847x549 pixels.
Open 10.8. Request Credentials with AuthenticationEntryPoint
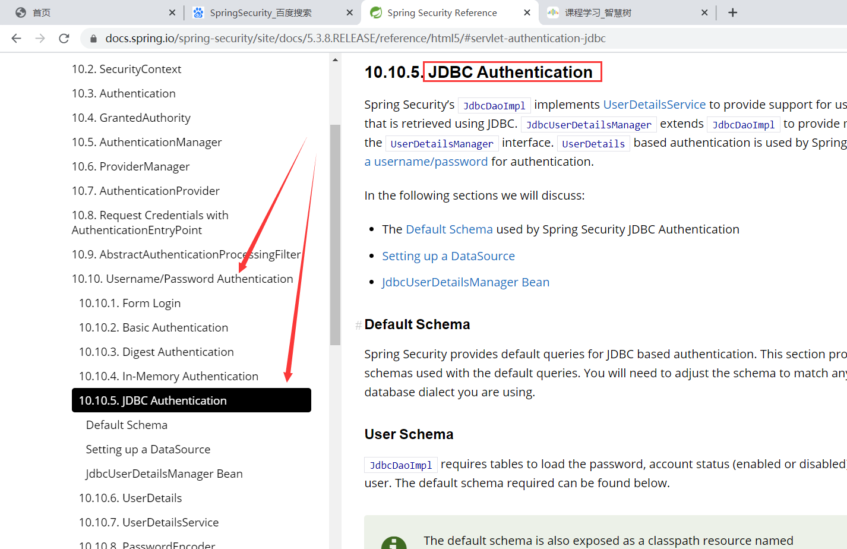pyautogui.click(x=150, y=222)
